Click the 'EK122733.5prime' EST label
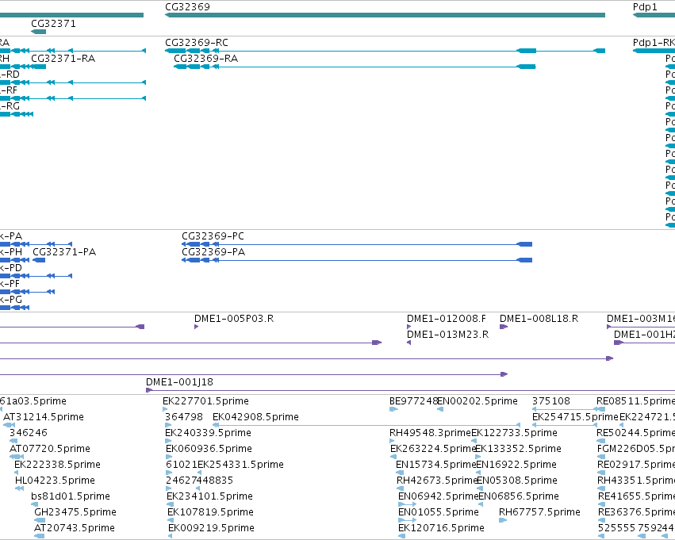 (x=515, y=433)
